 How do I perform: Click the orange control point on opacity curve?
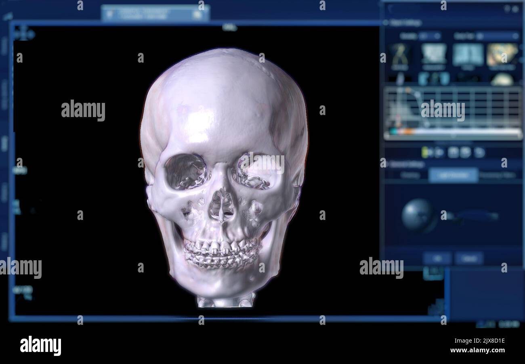[407, 90]
